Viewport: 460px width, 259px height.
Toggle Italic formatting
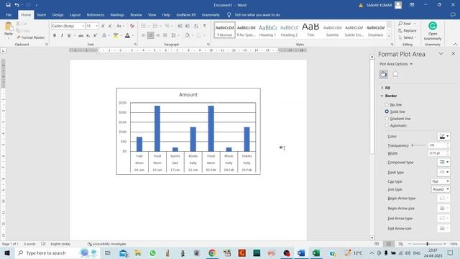pos(62,35)
